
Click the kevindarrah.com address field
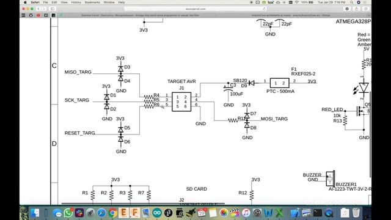click(x=195, y=9)
